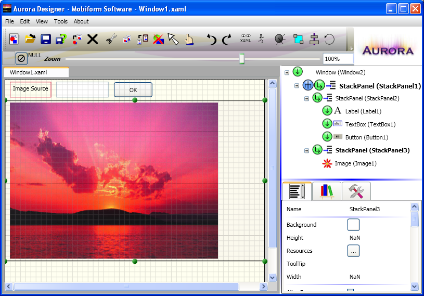
Task: Click the zoom percentage field showing 100%
Action: (x=338, y=59)
